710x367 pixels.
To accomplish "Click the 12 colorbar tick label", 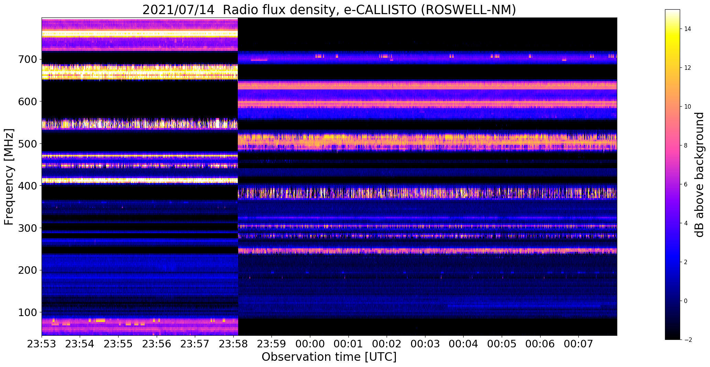I will pyautogui.click(x=688, y=68).
